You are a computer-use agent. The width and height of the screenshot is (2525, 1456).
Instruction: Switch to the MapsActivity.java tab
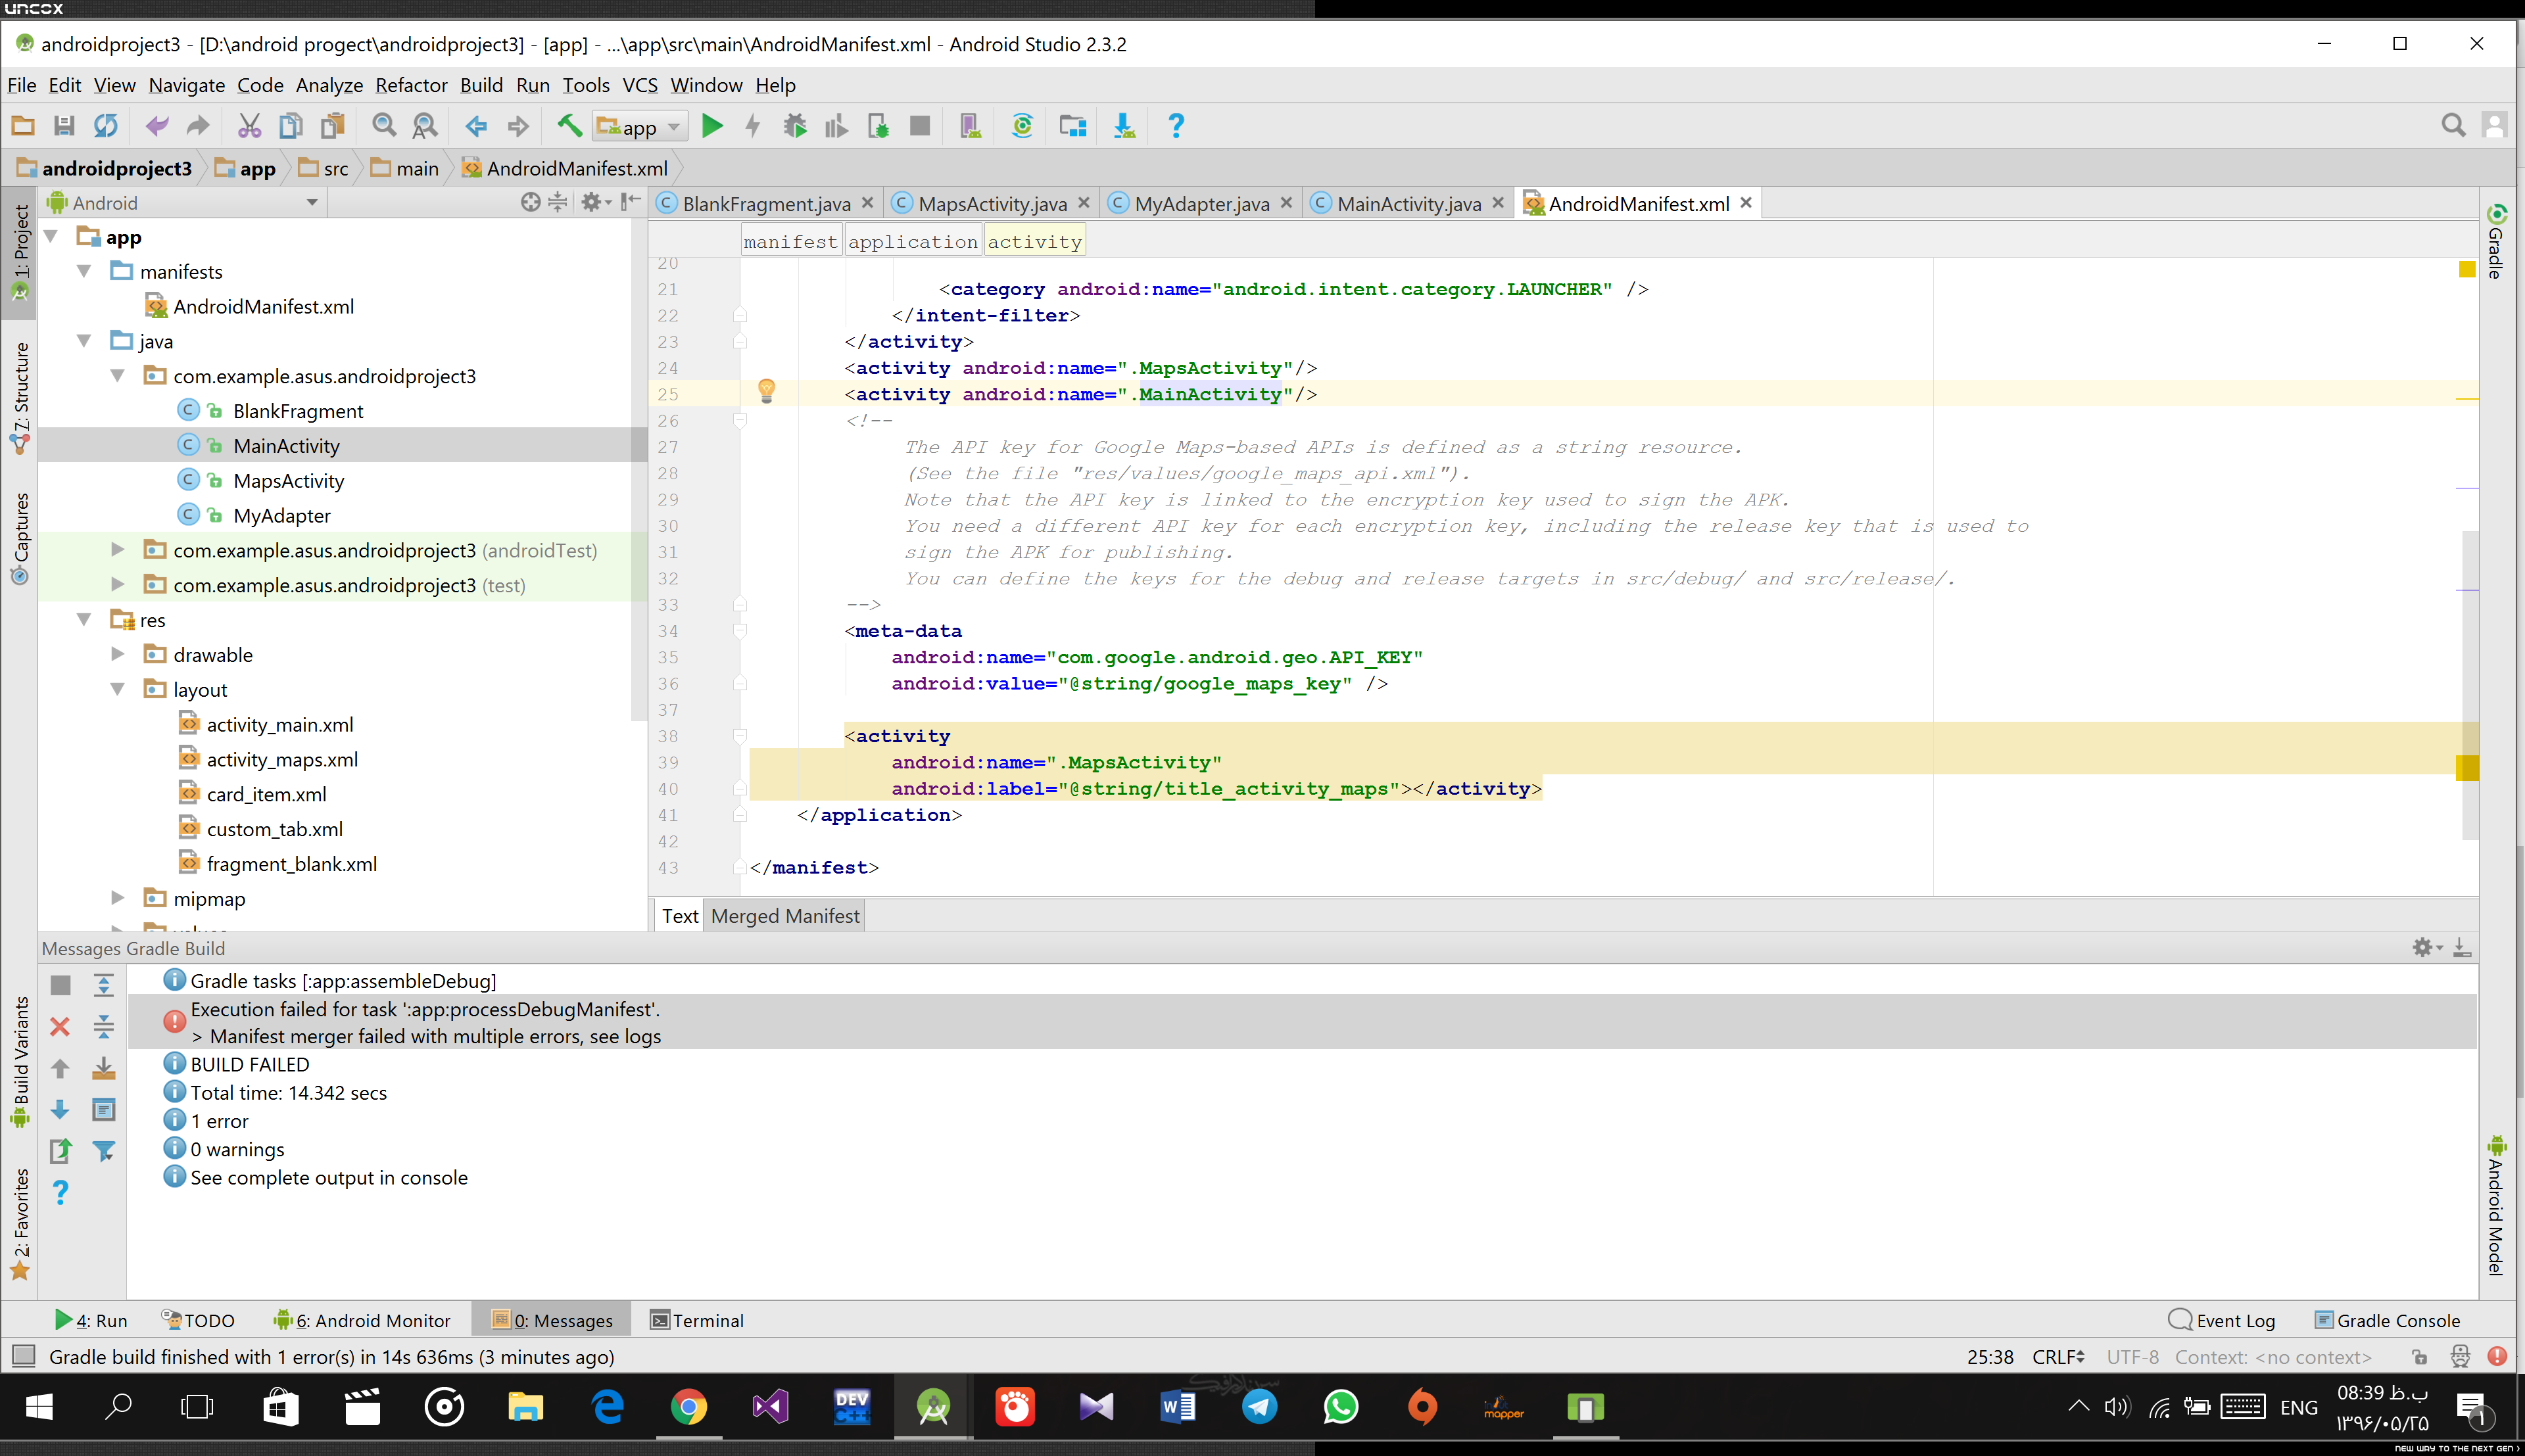pos(992,204)
